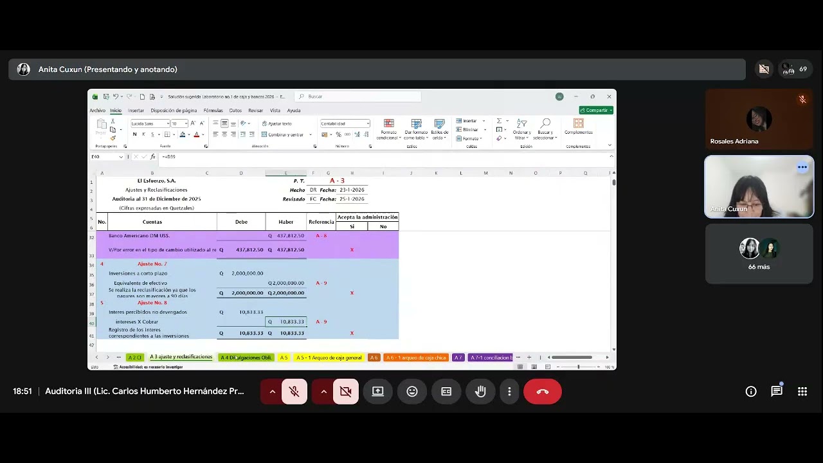Toggle align text left
This screenshot has width=823, height=463.
[215, 134]
